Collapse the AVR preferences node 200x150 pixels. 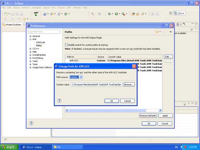tap(30, 39)
